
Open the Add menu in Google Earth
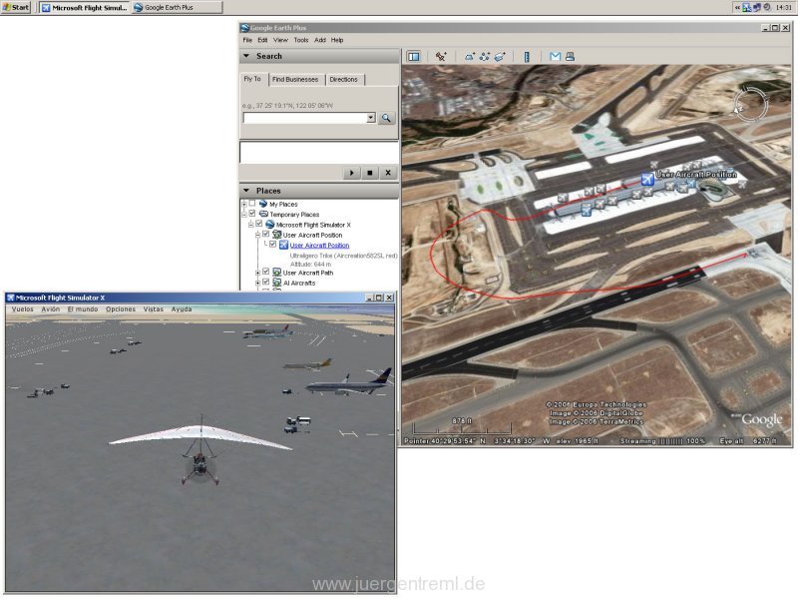pyautogui.click(x=319, y=40)
